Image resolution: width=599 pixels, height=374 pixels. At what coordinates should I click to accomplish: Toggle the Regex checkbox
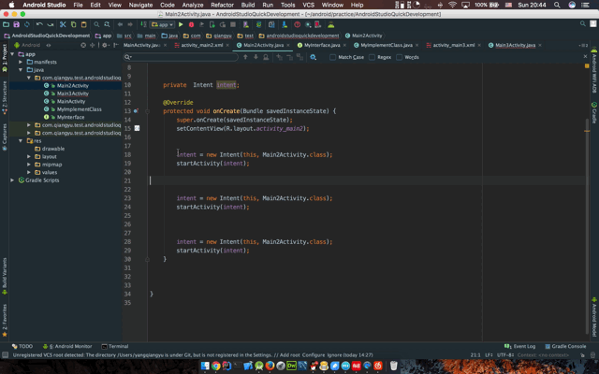point(373,57)
